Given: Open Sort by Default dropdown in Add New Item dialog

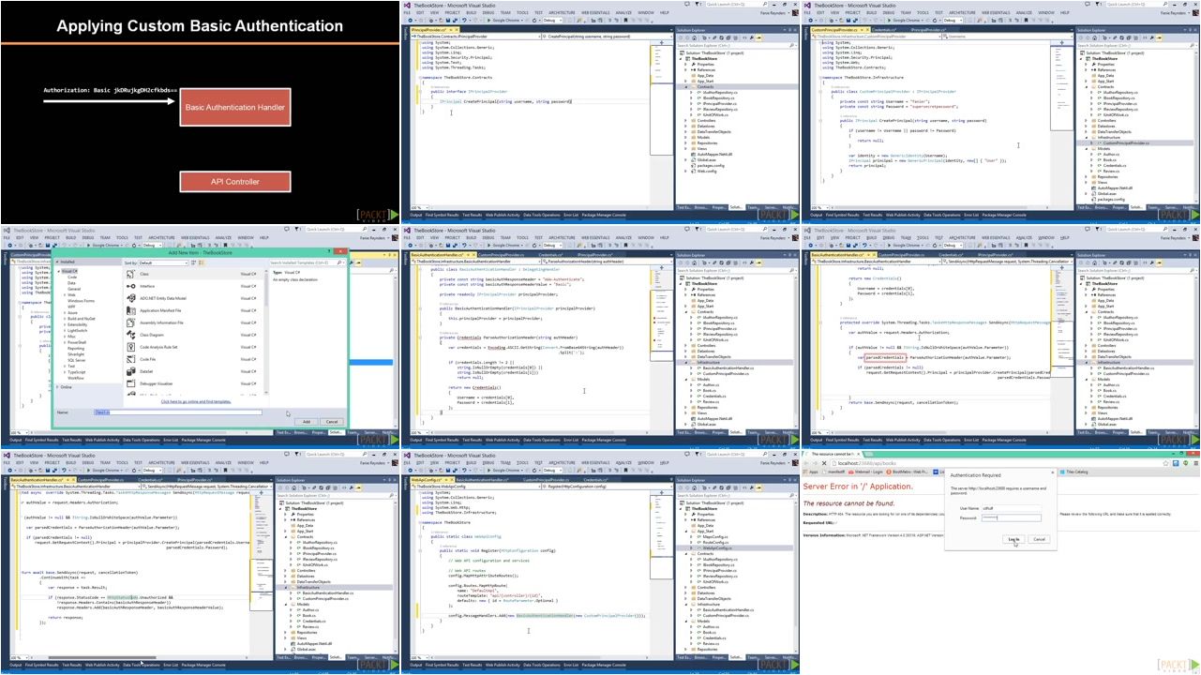Looking at the screenshot, I should click(163, 262).
